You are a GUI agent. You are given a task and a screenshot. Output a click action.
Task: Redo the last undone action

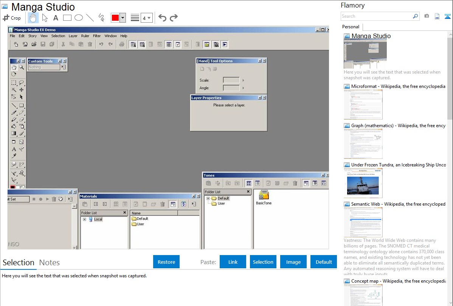click(174, 18)
